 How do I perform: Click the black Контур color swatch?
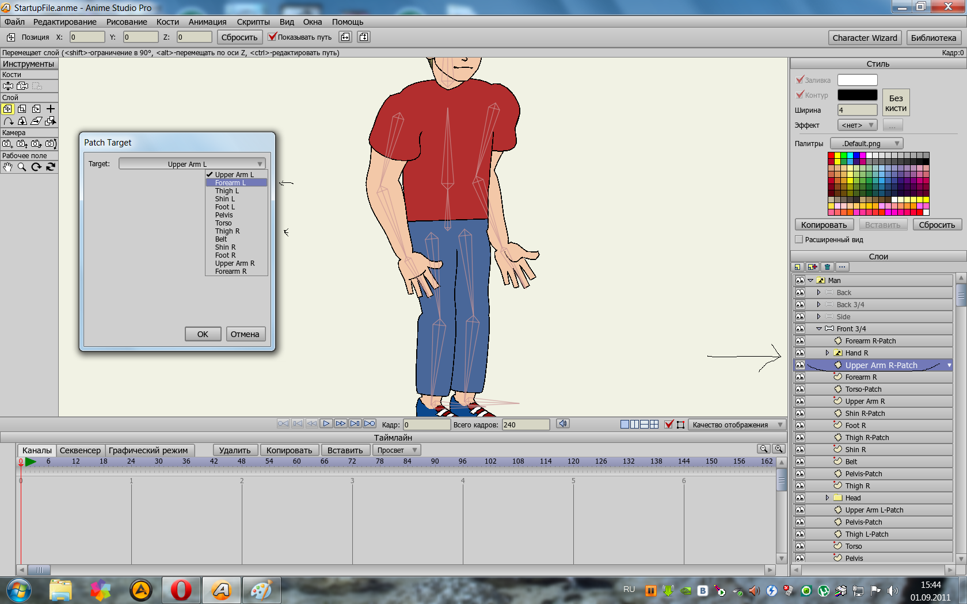click(x=857, y=95)
